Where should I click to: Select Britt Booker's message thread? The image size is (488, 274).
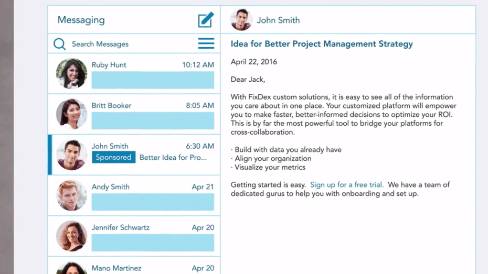coord(134,114)
